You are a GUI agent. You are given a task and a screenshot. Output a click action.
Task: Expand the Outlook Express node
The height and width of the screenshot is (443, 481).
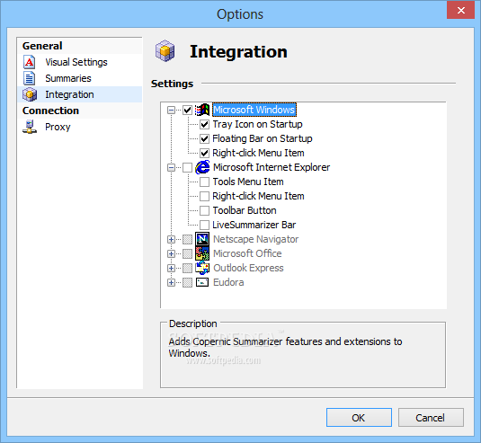click(171, 269)
